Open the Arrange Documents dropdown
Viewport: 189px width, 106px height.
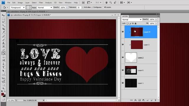coord(122,3)
